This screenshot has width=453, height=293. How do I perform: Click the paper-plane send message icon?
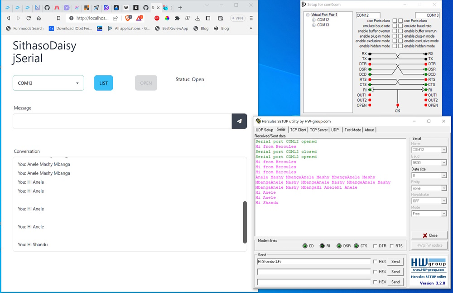[x=239, y=121]
